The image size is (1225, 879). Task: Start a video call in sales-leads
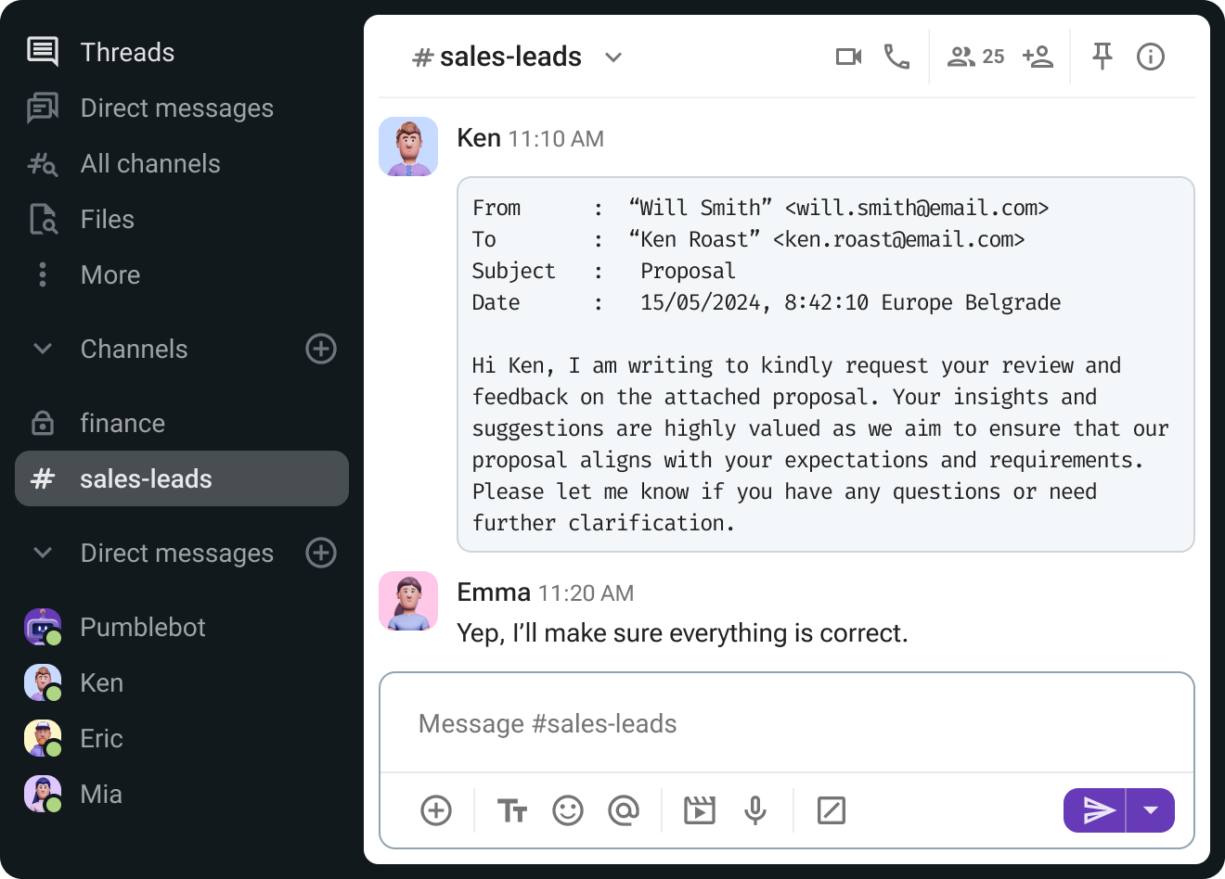pyautogui.click(x=848, y=57)
